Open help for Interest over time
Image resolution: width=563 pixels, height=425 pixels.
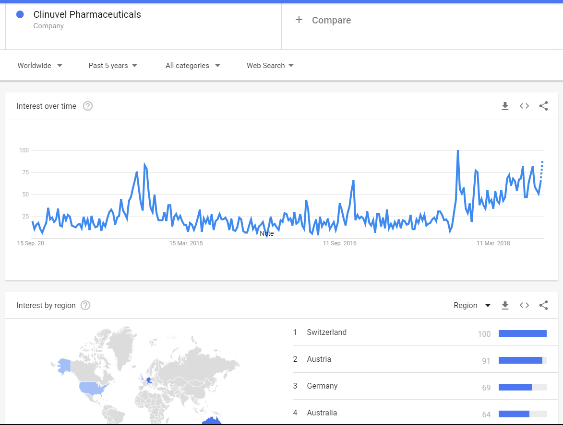[88, 106]
